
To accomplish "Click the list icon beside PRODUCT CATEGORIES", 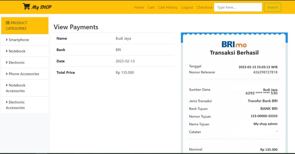I will tap(8, 23).
